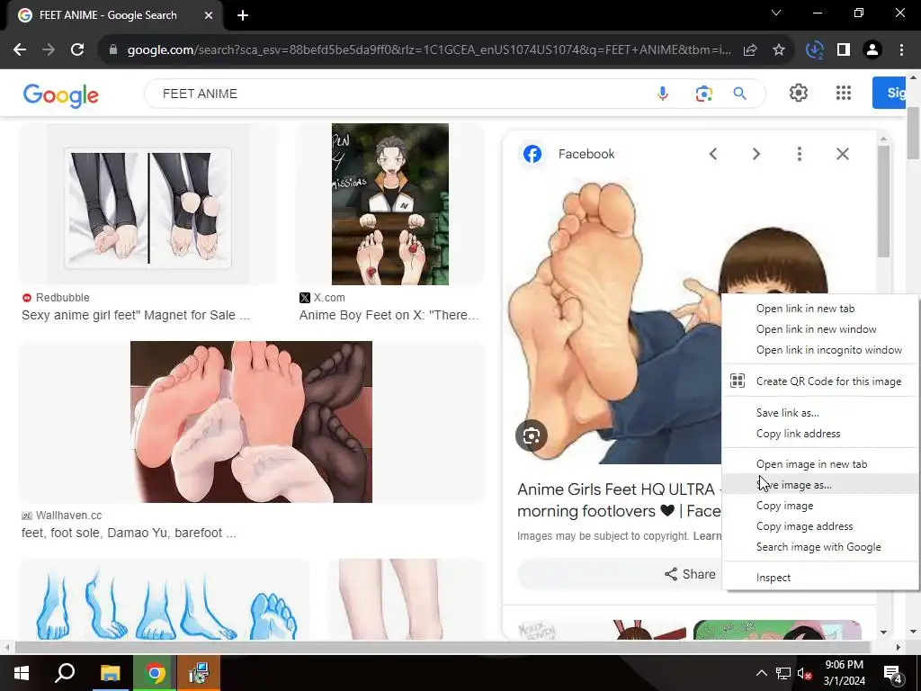921x691 pixels.
Task: Click the preview panel scrollbar thumb
Action: point(883,201)
